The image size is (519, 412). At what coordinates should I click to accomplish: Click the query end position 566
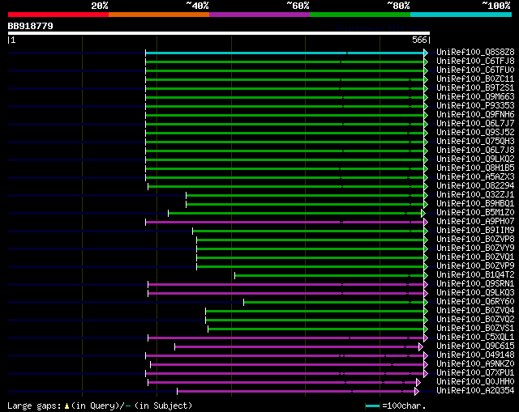[x=419, y=40]
